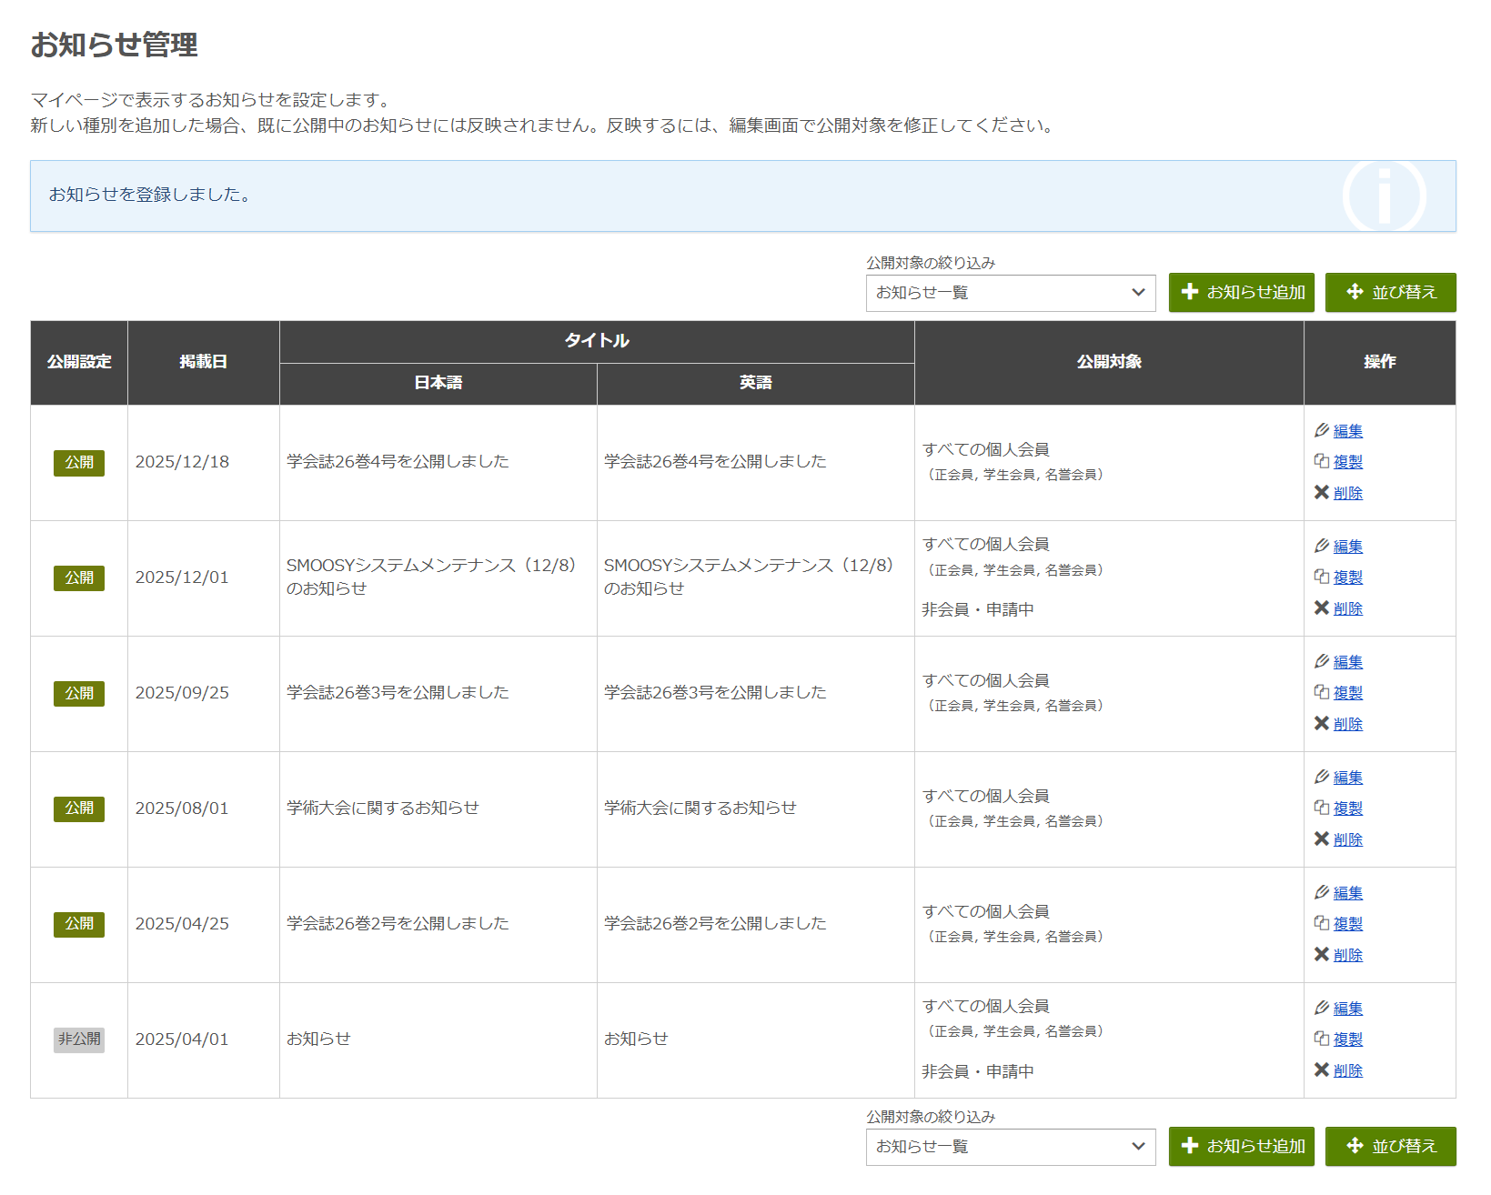Click the info icon in the confirmation banner
Viewport: 1491px width, 1195px height.
click(x=1384, y=196)
